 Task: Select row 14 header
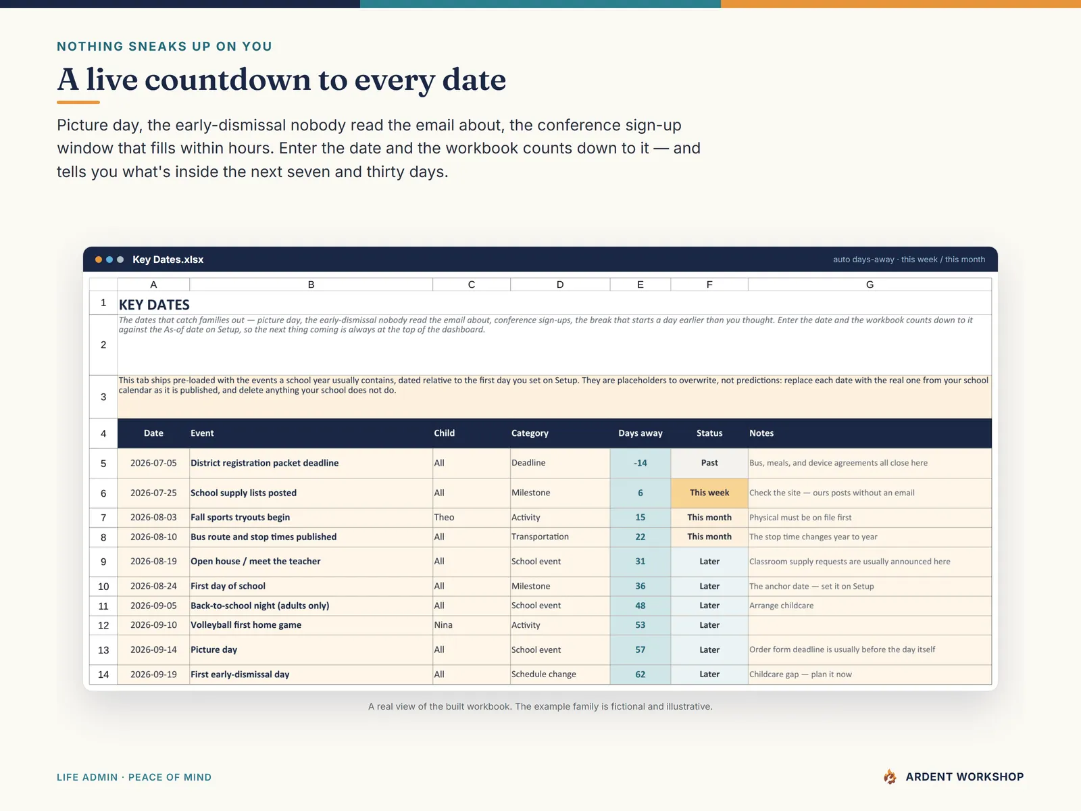pos(103,674)
